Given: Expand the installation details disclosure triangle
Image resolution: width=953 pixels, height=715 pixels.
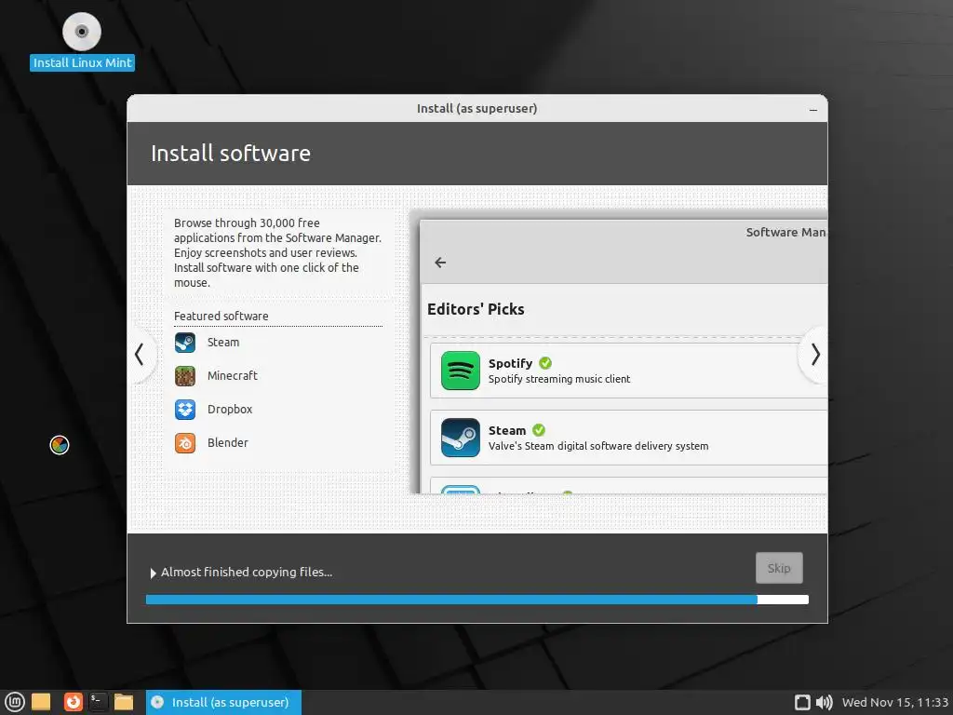Looking at the screenshot, I should (x=154, y=573).
